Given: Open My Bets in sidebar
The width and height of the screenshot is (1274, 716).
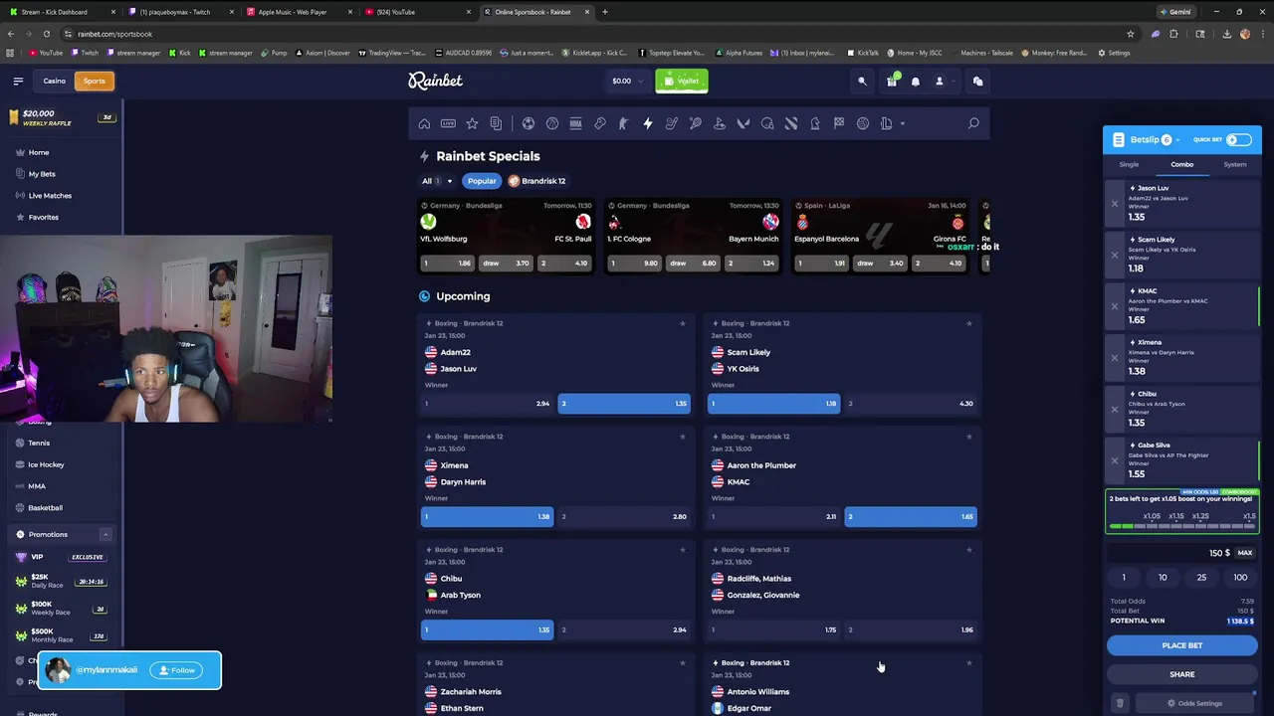Looking at the screenshot, I should [x=41, y=174].
